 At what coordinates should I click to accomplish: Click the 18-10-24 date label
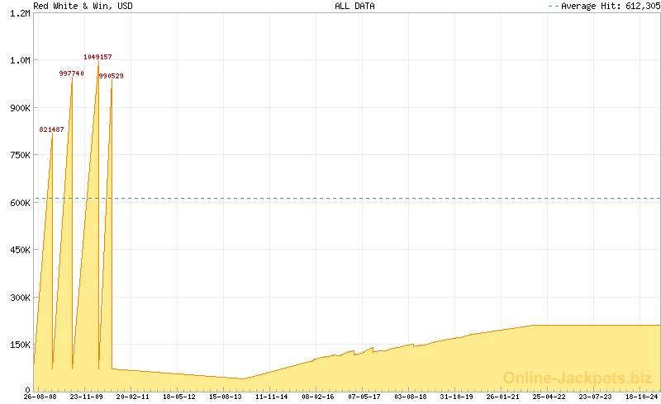pos(642,397)
